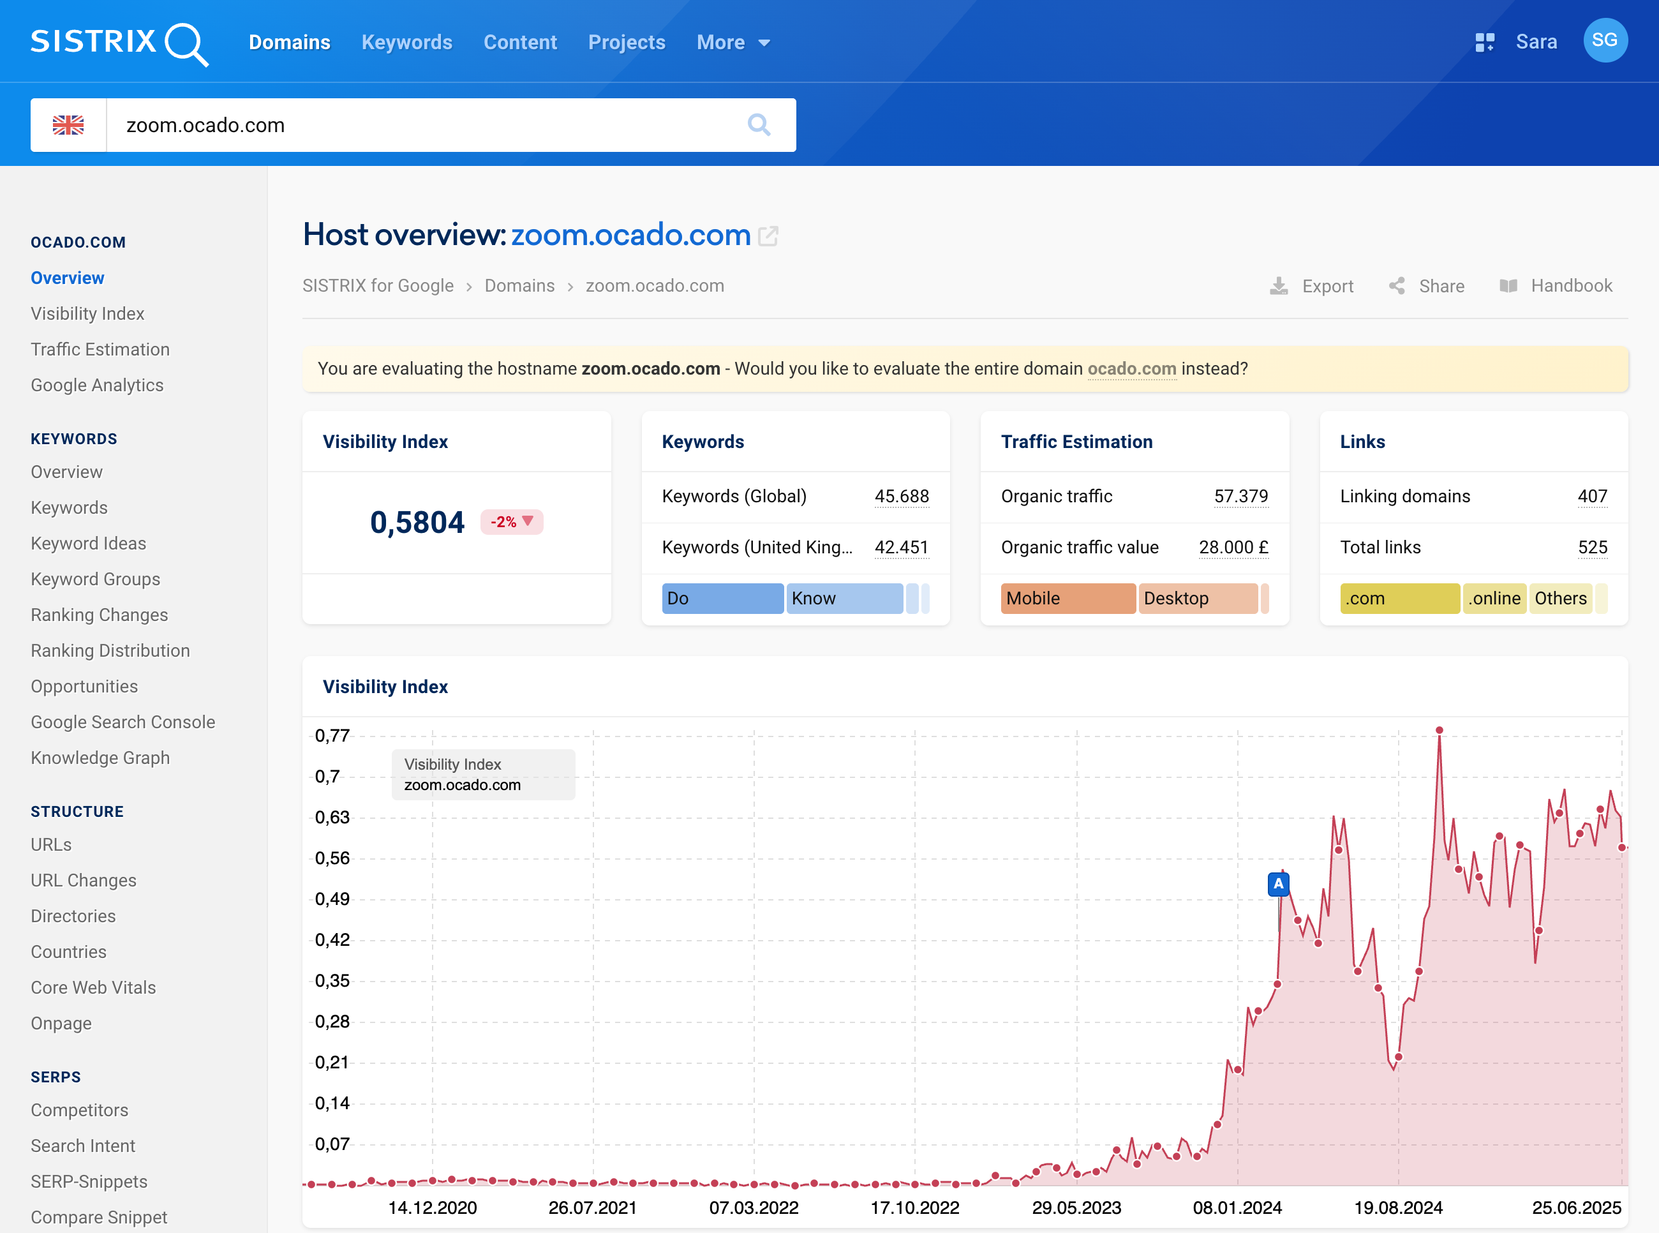Image resolution: width=1659 pixels, height=1233 pixels.
Task: Click the orange Mobile traffic bar
Action: 1068,599
